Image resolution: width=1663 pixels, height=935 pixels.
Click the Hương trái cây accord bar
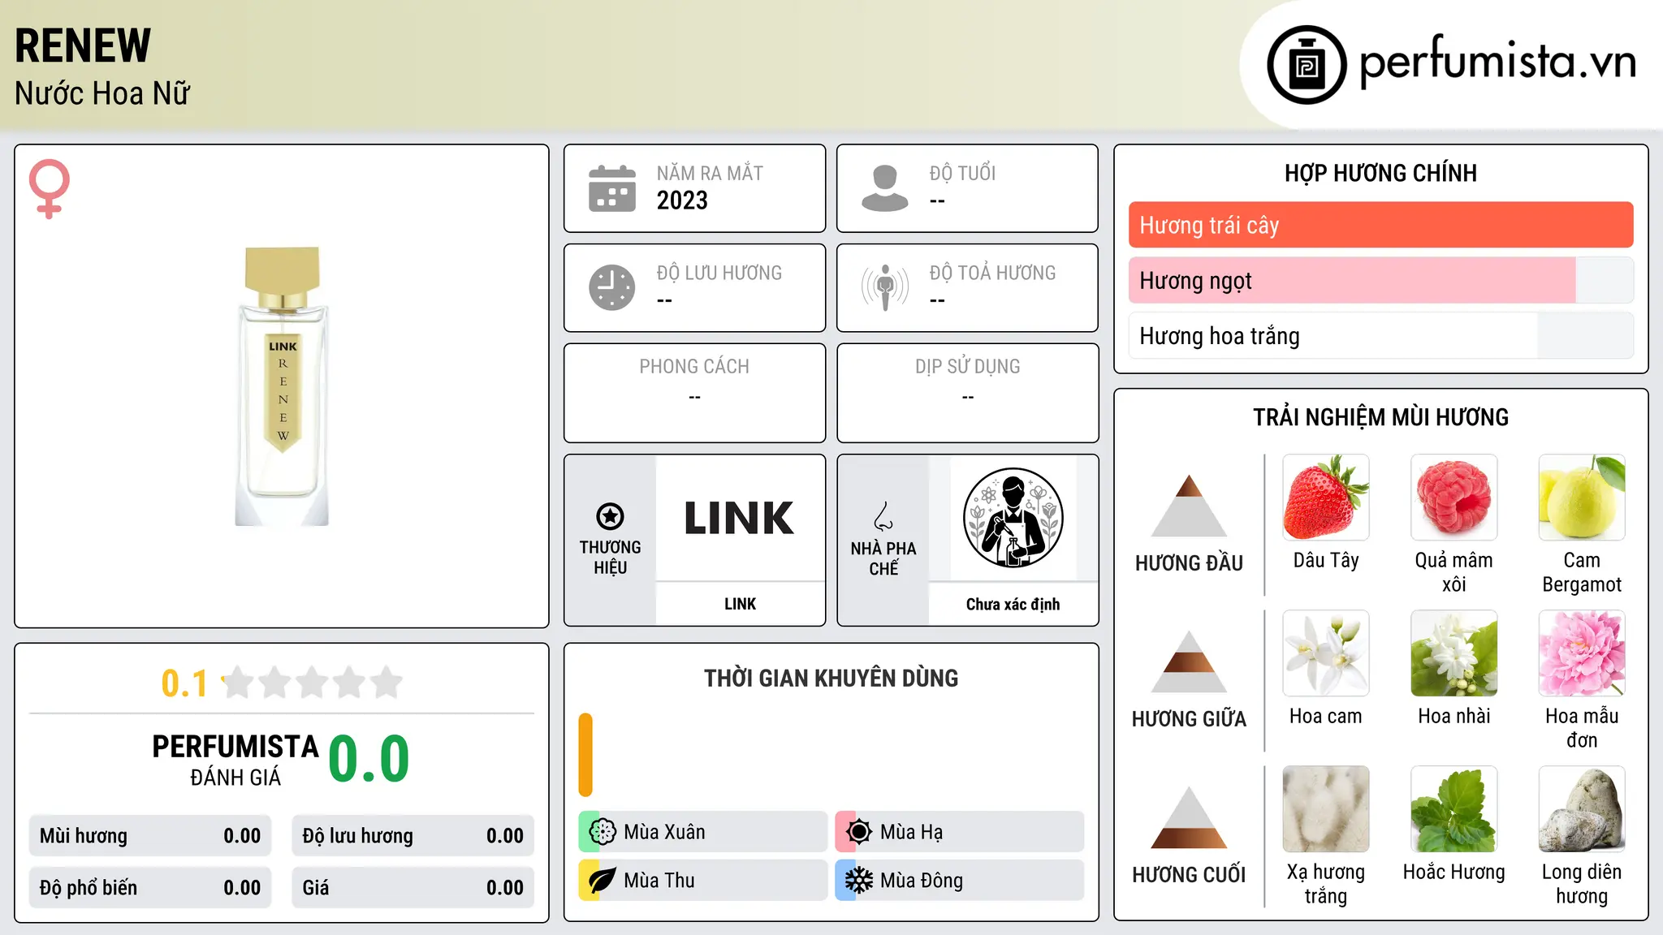pyautogui.click(x=1380, y=225)
